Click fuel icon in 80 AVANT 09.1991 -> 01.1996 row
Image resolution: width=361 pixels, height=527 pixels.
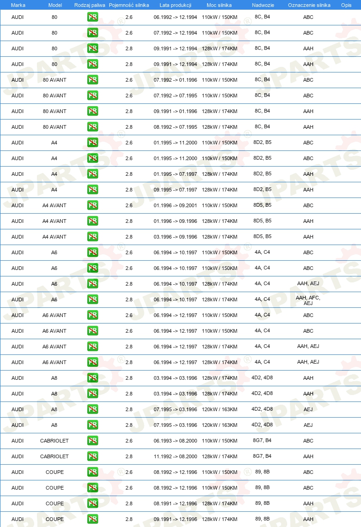(92, 111)
